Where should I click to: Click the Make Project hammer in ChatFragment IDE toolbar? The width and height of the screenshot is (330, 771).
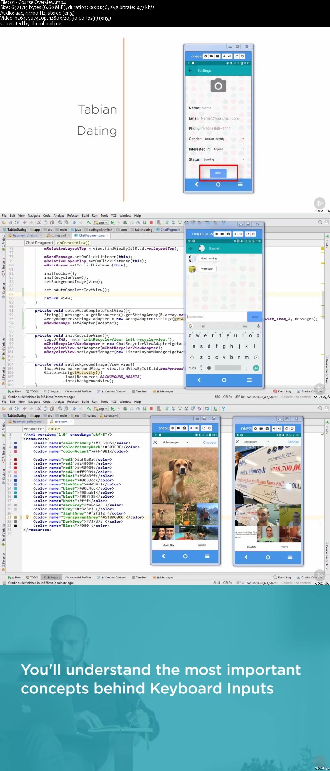click(89, 222)
